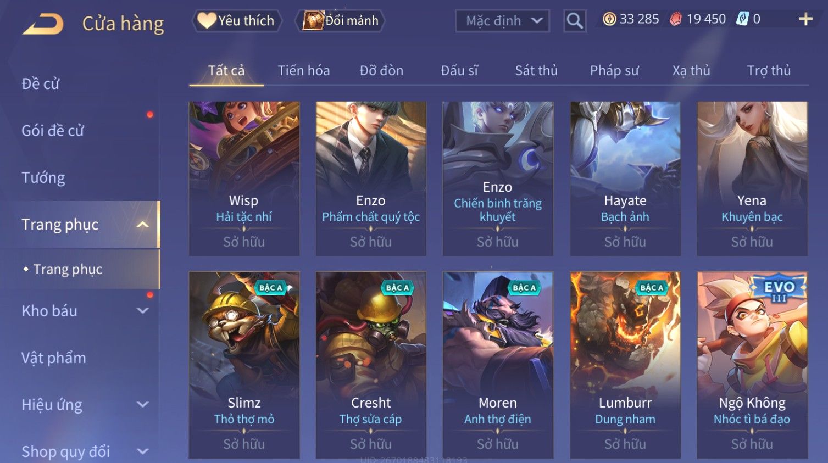The height and width of the screenshot is (463, 828).
Task: Click the gold coin balance icon
Action: coord(609,19)
